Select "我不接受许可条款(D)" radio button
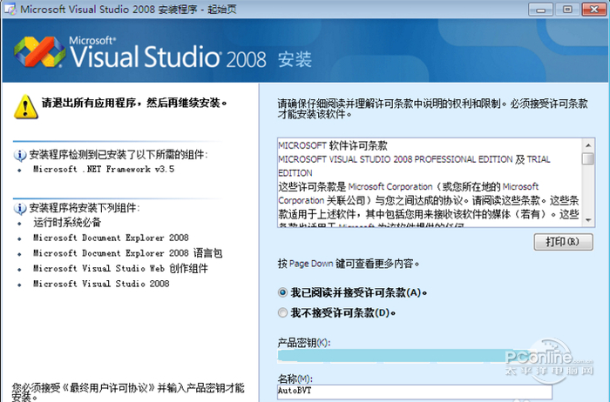Viewport: 610px width, 402px height. click(x=283, y=312)
